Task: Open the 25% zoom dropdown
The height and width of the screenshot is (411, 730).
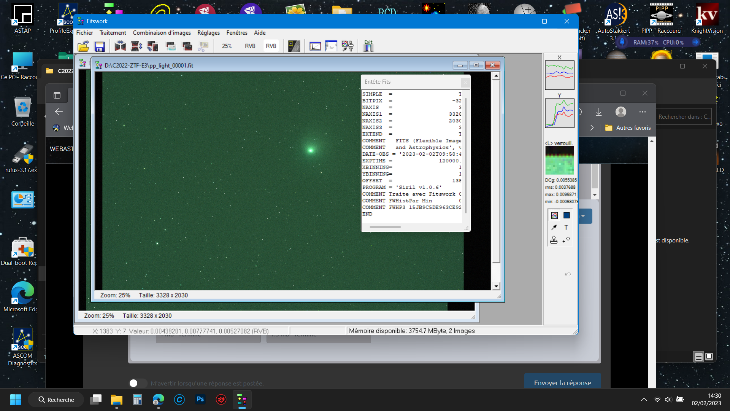Action: pos(227,46)
